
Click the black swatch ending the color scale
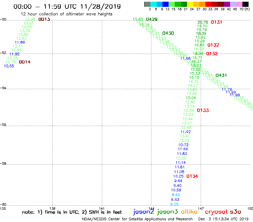coord(245,4)
